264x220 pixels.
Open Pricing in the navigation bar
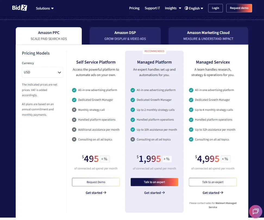[x=134, y=8]
